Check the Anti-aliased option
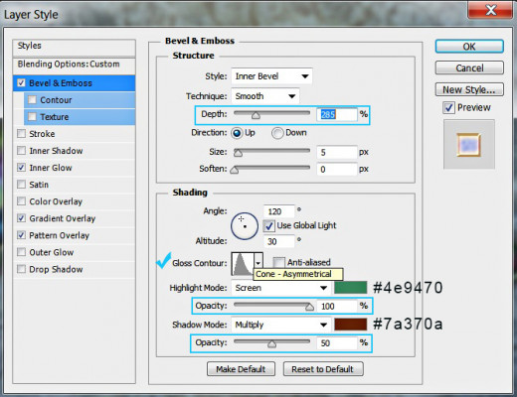This screenshot has height=397, width=517. [x=278, y=263]
